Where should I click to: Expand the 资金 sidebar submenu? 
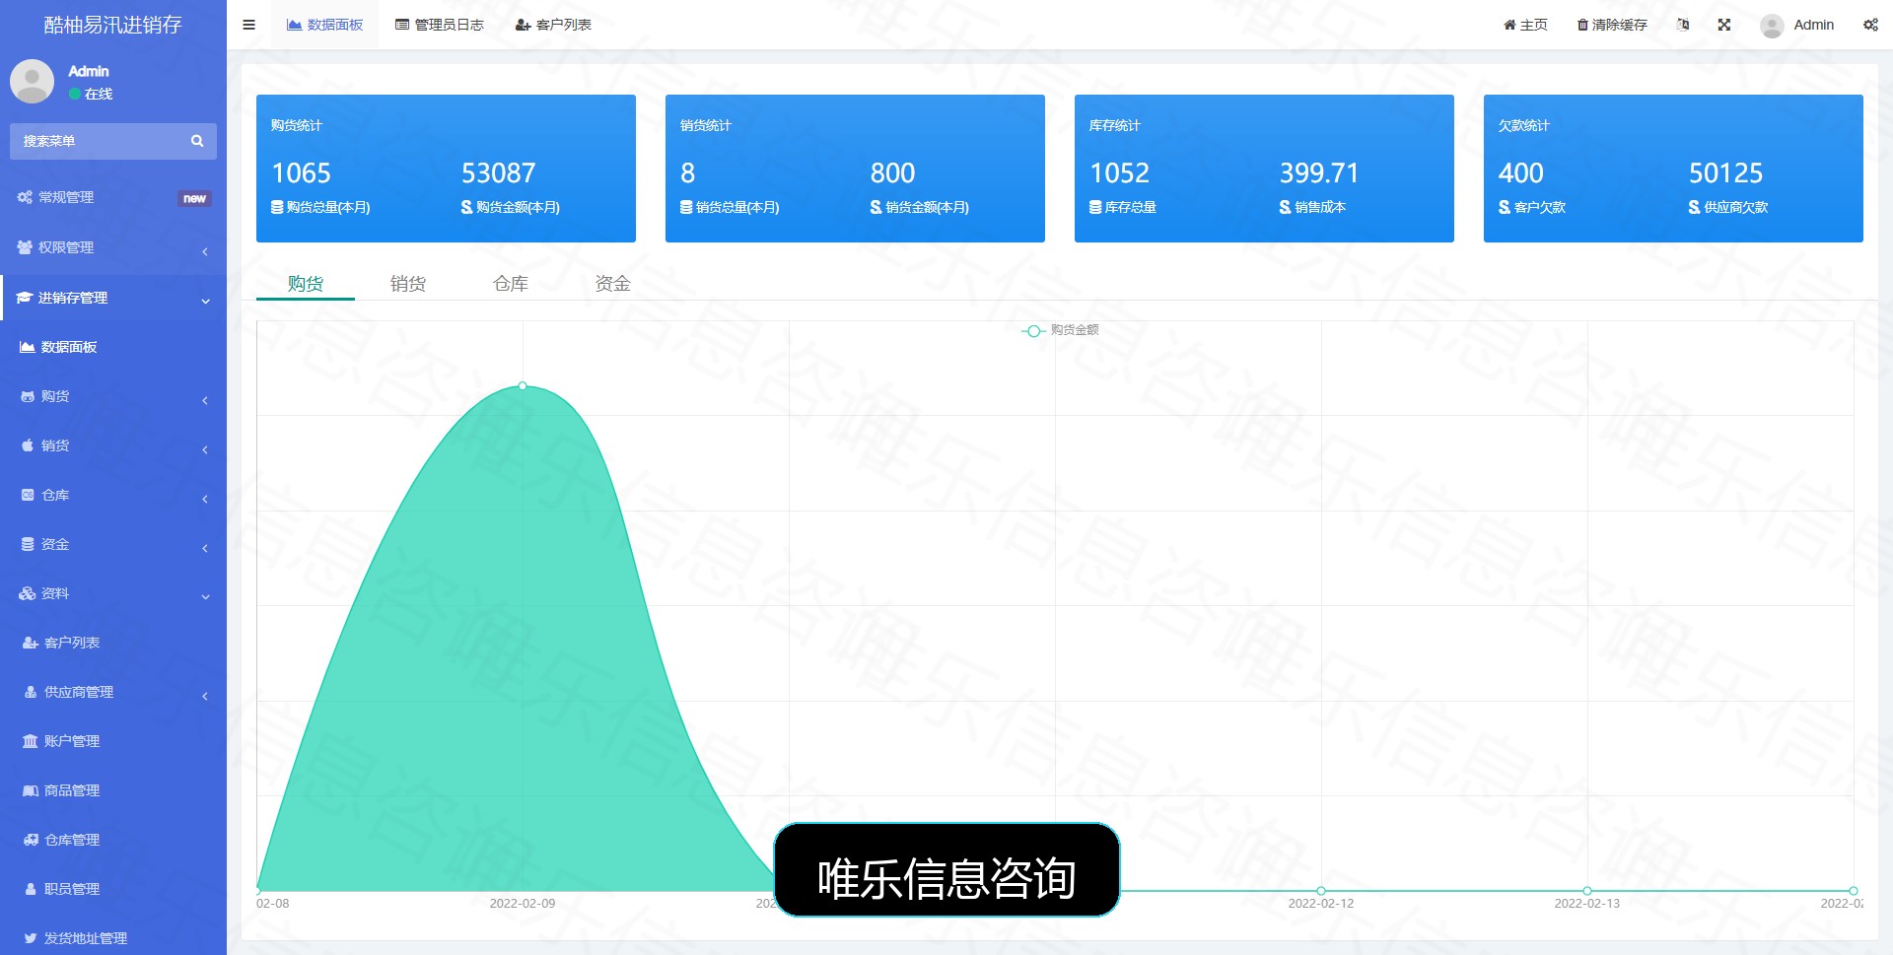(113, 544)
